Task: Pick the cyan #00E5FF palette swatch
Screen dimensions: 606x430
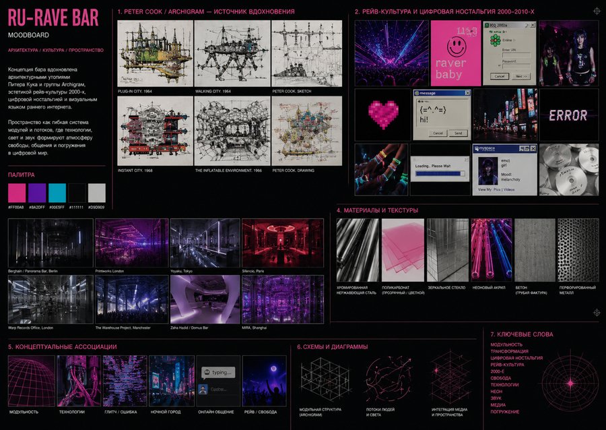Action: [x=57, y=193]
